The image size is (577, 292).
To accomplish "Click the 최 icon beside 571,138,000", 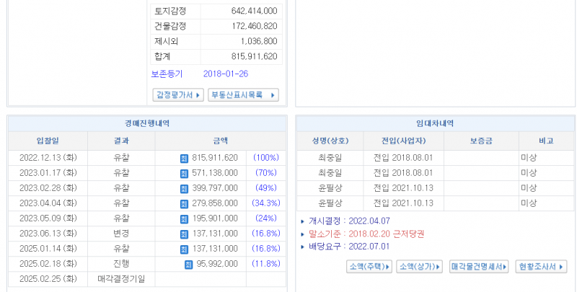I will tap(184, 173).
